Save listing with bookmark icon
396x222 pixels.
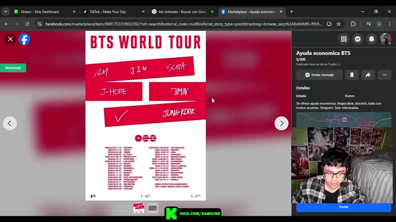[x=352, y=75]
